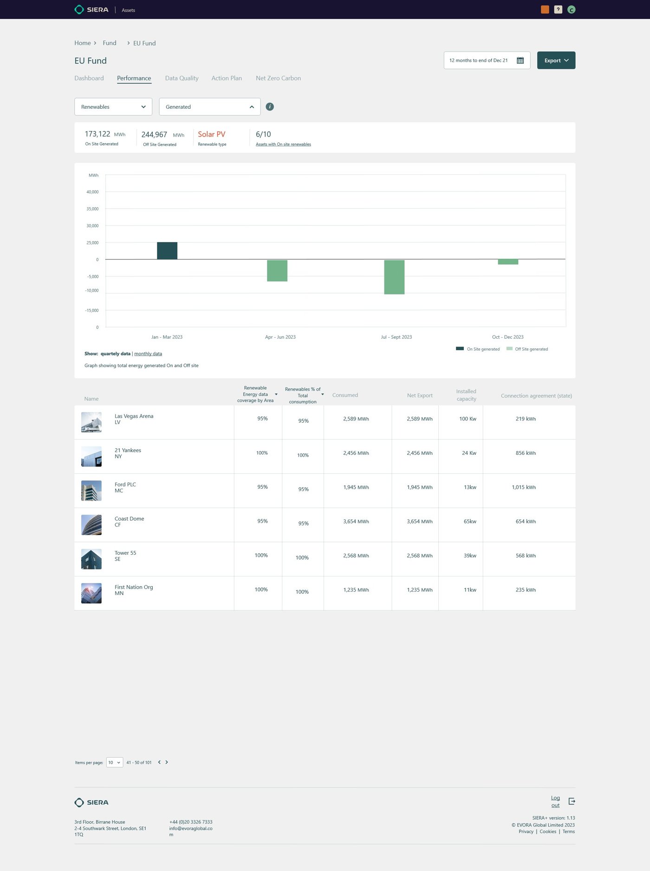Go to previous page of results

click(159, 762)
